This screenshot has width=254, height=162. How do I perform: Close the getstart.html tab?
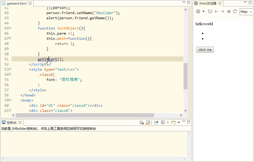click(x=30, y=3)
